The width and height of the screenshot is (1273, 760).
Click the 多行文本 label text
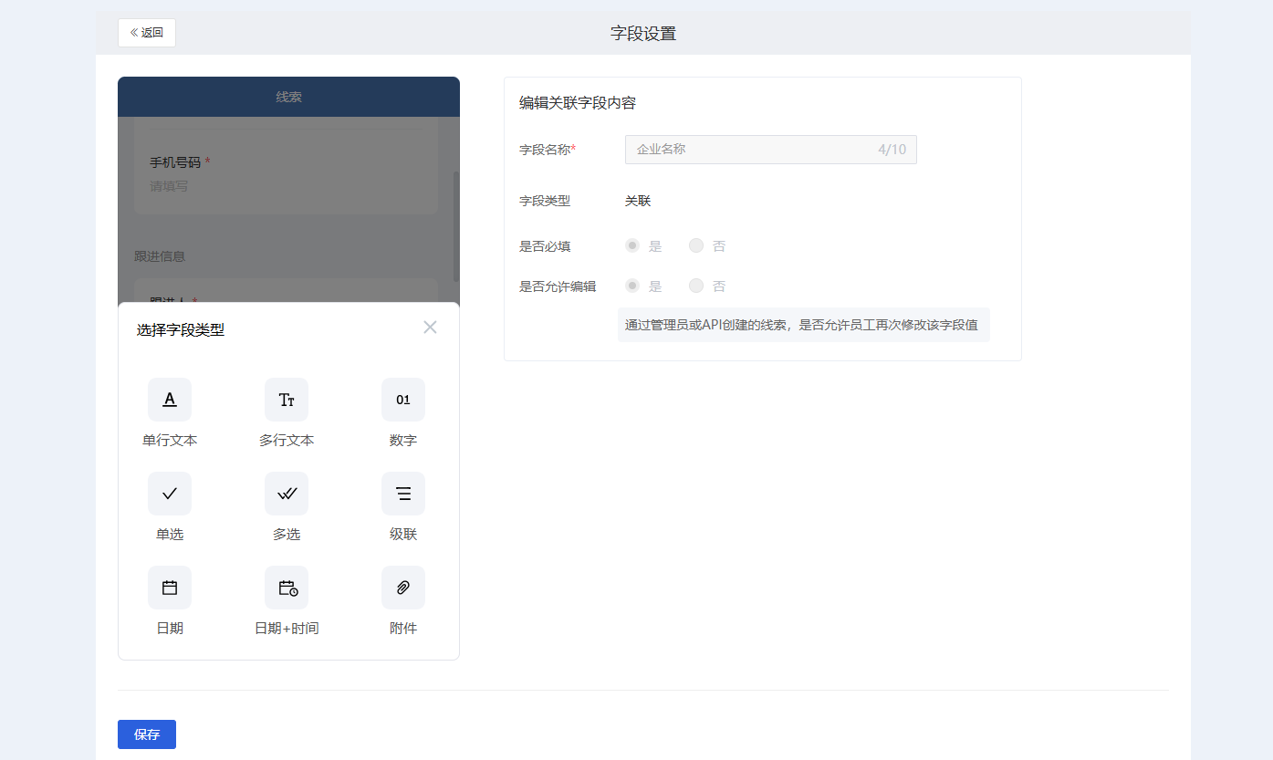click(x=287, y=441)
